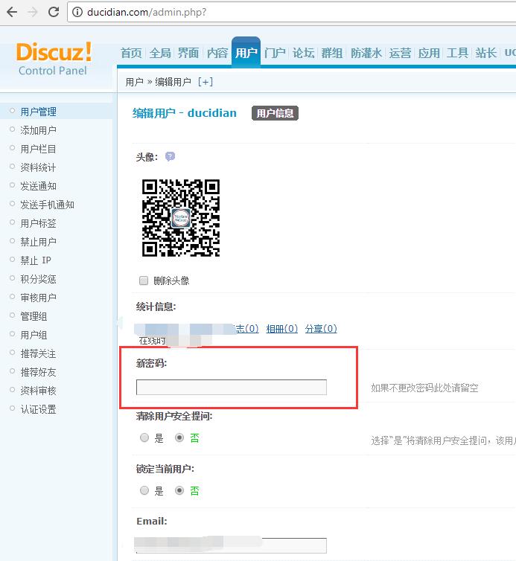Open 禁止用户 in the sidebar
Viewport: 516px width, 561px height.
(38, 242)
